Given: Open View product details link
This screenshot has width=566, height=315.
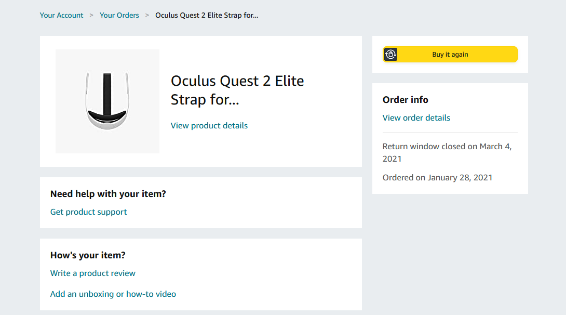Looking at the screenshot, I should [209, 126].
